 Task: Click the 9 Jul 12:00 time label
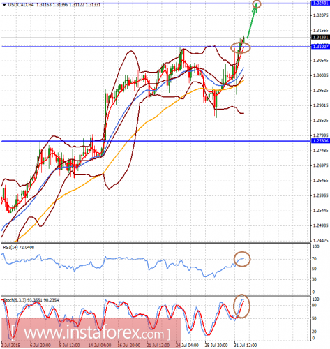pyautogui.click(x=69, y=345)
